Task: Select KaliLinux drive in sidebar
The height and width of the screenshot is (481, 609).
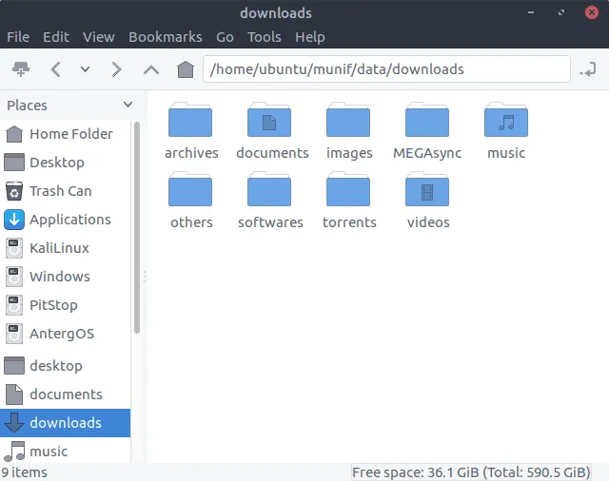Action: 59,248
